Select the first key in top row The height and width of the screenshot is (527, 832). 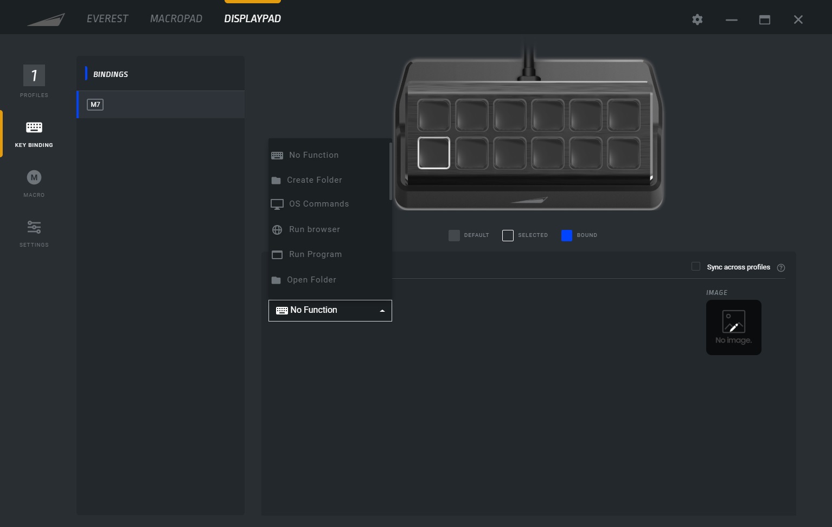[434, 115]
